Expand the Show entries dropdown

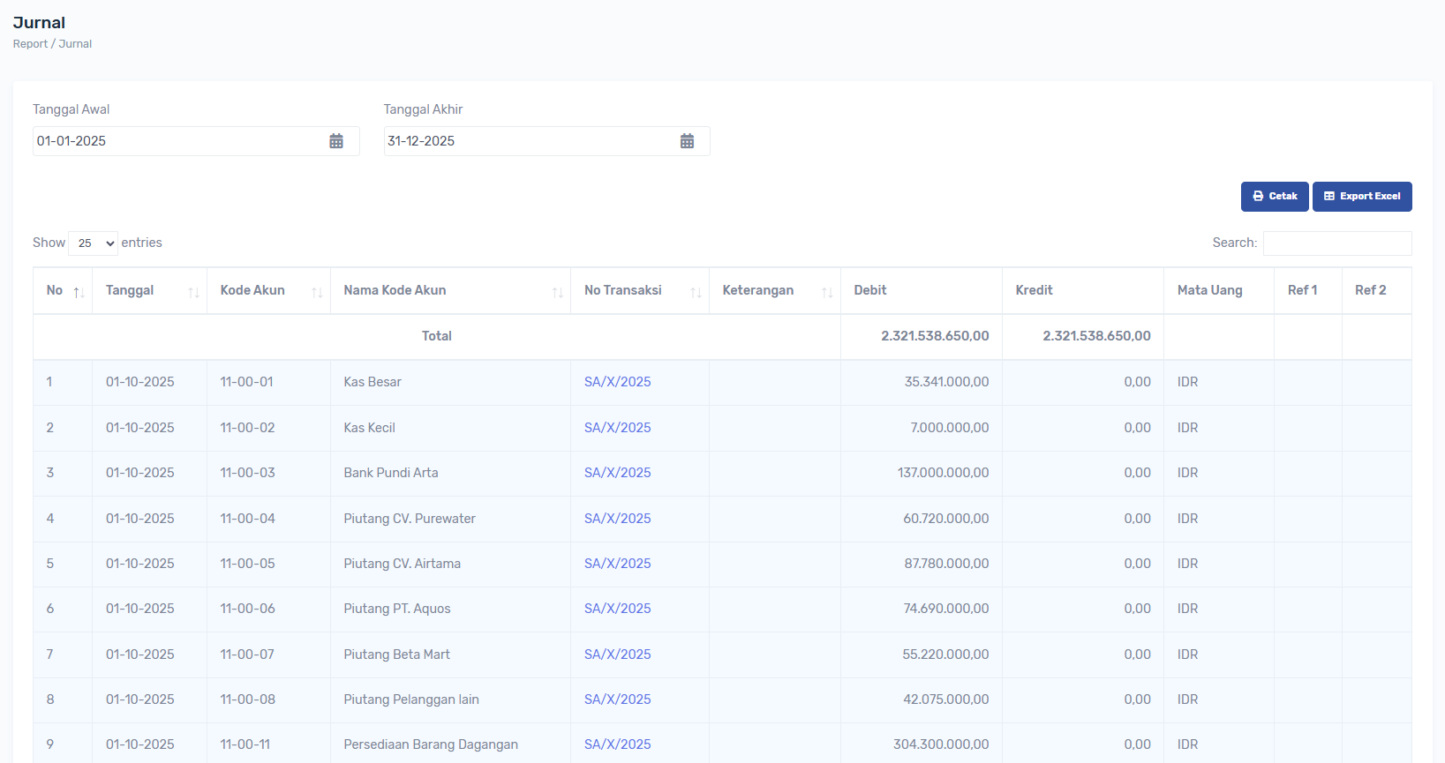[93, 243]
